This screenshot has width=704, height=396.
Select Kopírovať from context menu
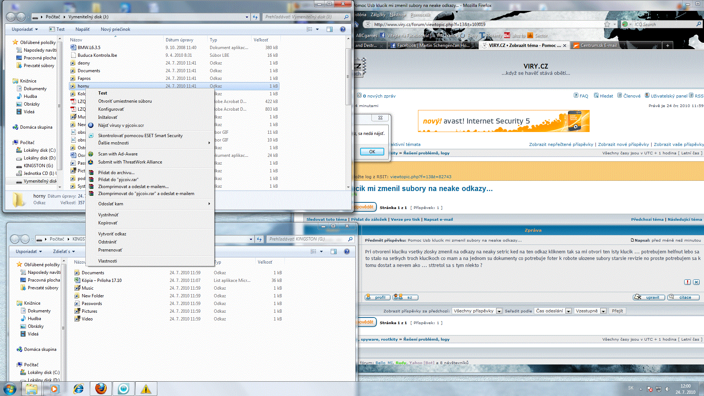pyautogui.click(x=108, y=223)
